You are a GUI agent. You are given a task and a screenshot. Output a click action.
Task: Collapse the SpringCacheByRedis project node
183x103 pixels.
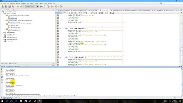(1, 12)
